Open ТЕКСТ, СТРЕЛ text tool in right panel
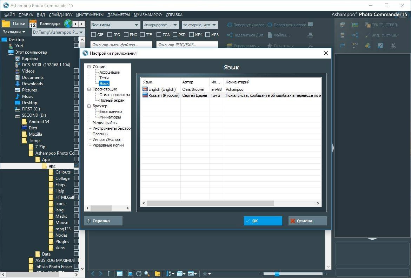Image resolution: width=411 pixels, height=278 pixels. coord(381,25)
